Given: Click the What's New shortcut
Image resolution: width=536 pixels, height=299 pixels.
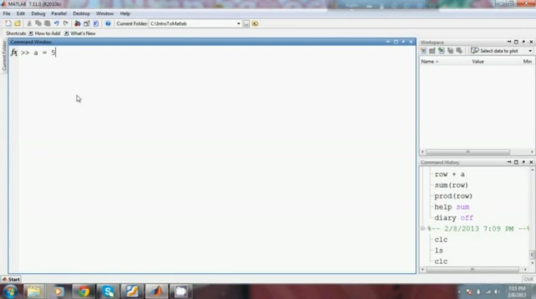Looking at the screenshot, I should pyautogui.click(x=80, y=33).
